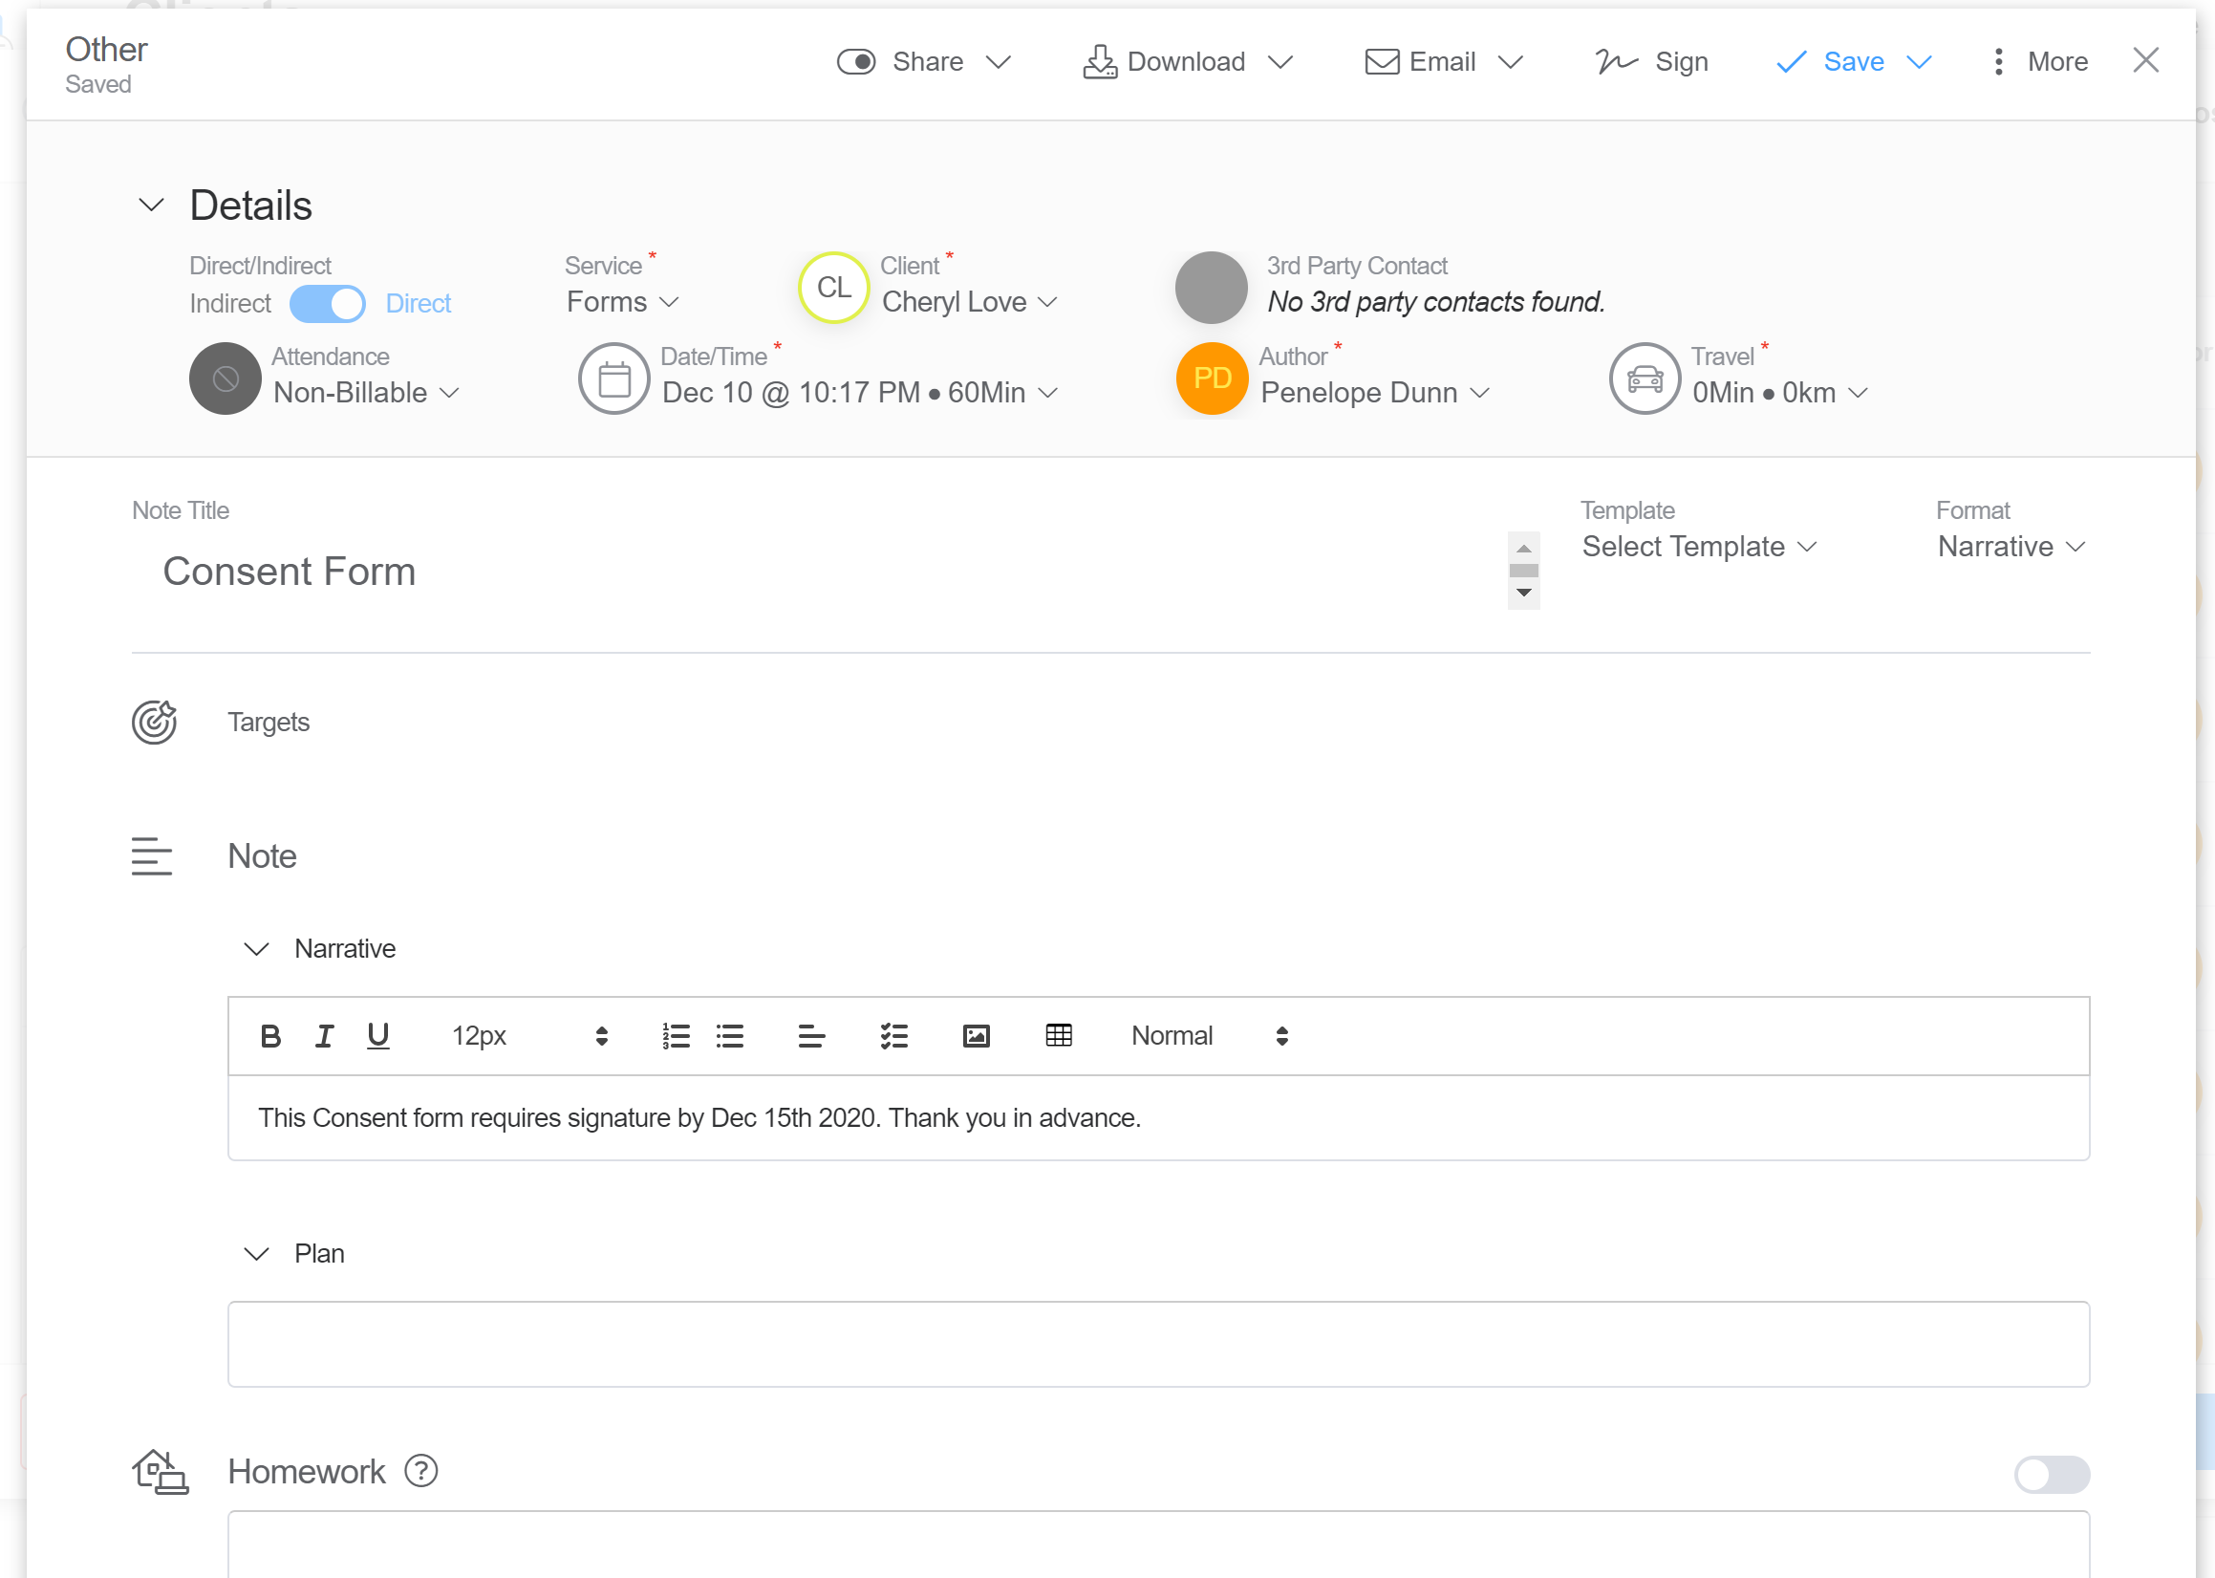Toggle the Share switch

856,62
